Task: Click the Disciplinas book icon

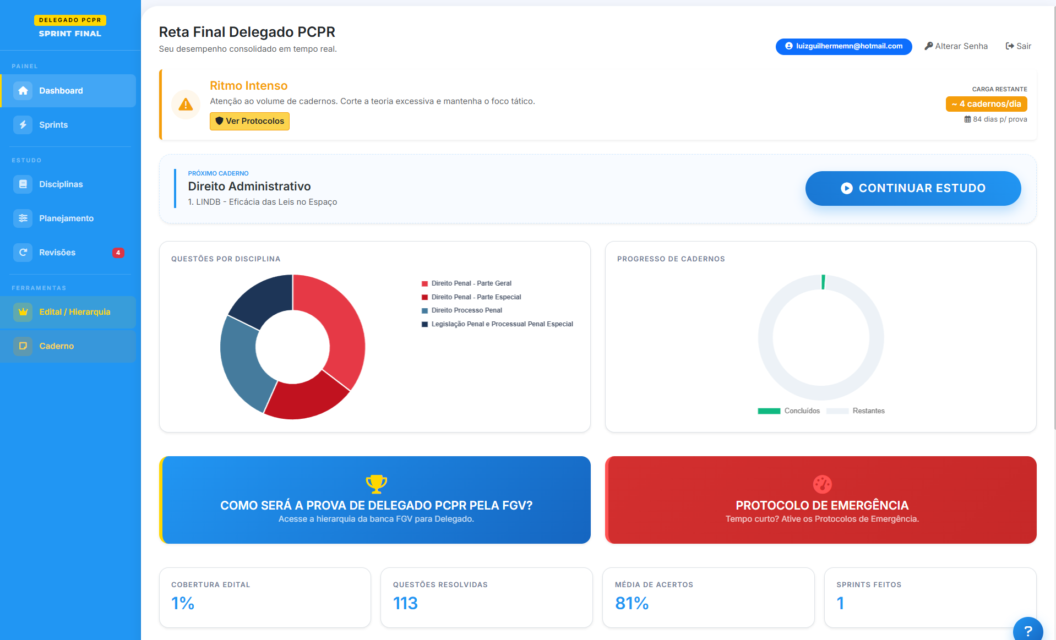Action: [23, 184]
